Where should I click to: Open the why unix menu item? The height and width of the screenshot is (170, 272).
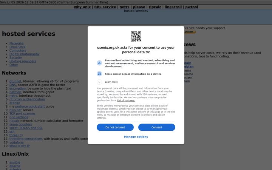coord(82,7)
